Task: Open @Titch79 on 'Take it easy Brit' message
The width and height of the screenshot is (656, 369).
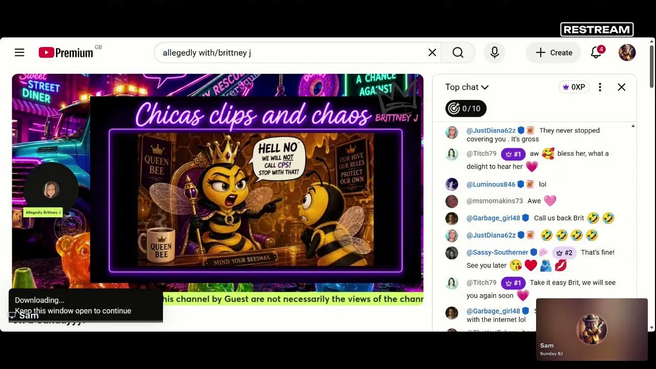Action: 481,283
